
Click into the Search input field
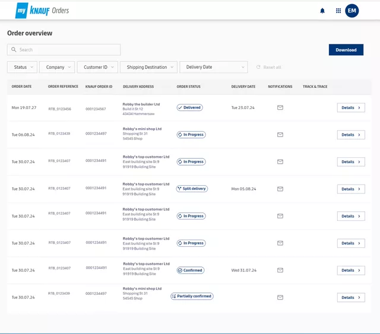point(64,50)
